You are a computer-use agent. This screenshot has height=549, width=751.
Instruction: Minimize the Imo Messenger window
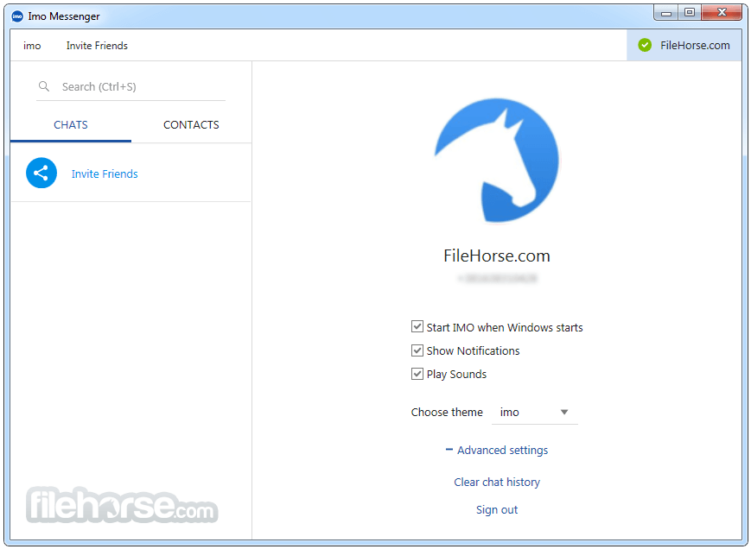pyautogui.click(x=665, y=13)
